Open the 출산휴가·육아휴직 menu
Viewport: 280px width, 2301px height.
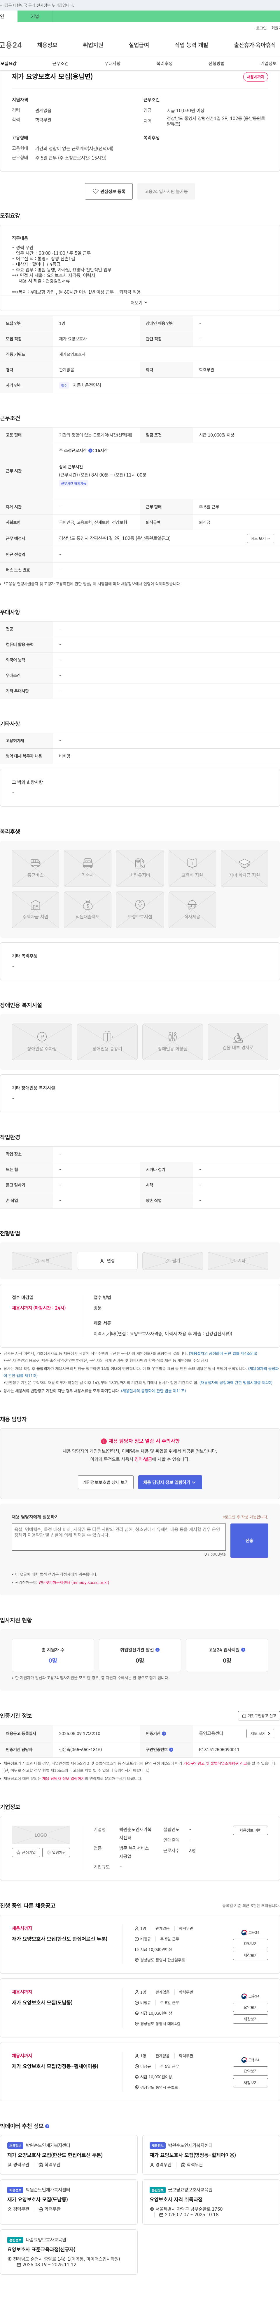pos(255,45)
